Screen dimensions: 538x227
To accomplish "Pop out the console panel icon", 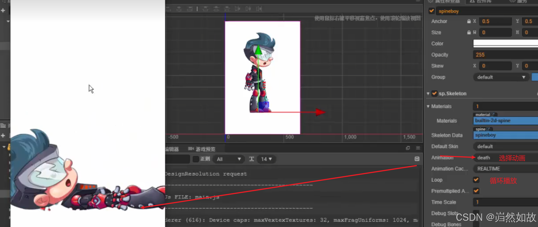I will click(x=408, y=148).
